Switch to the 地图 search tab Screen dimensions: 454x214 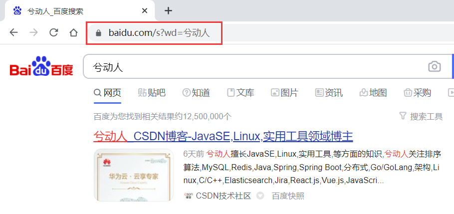(373, 93)
